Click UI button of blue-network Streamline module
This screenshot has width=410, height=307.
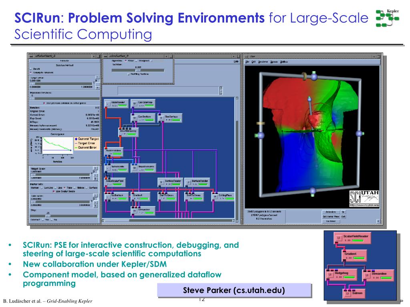click(x=135, y=211)
